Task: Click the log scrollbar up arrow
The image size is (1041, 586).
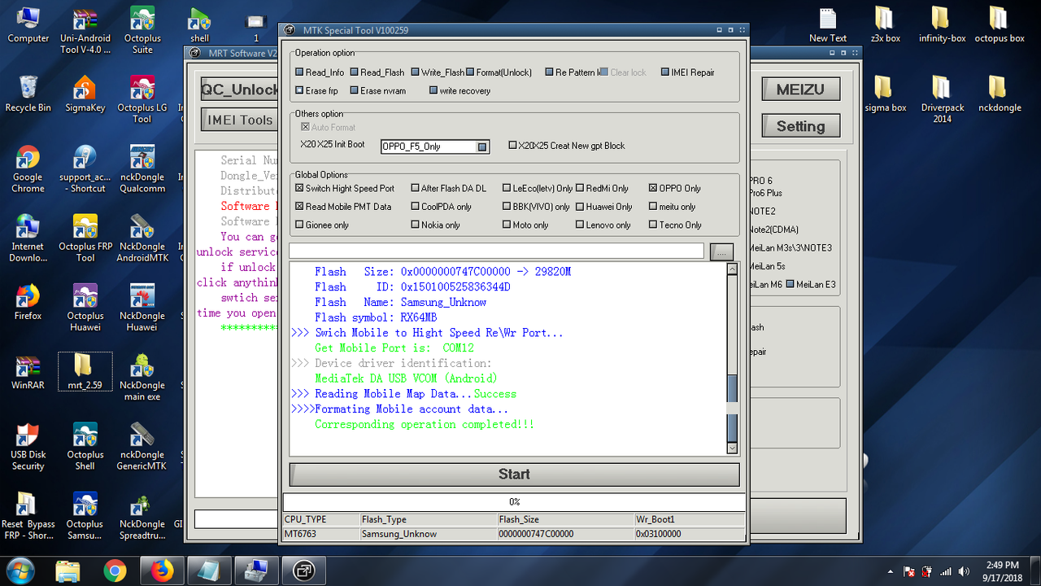Action: 732,269
